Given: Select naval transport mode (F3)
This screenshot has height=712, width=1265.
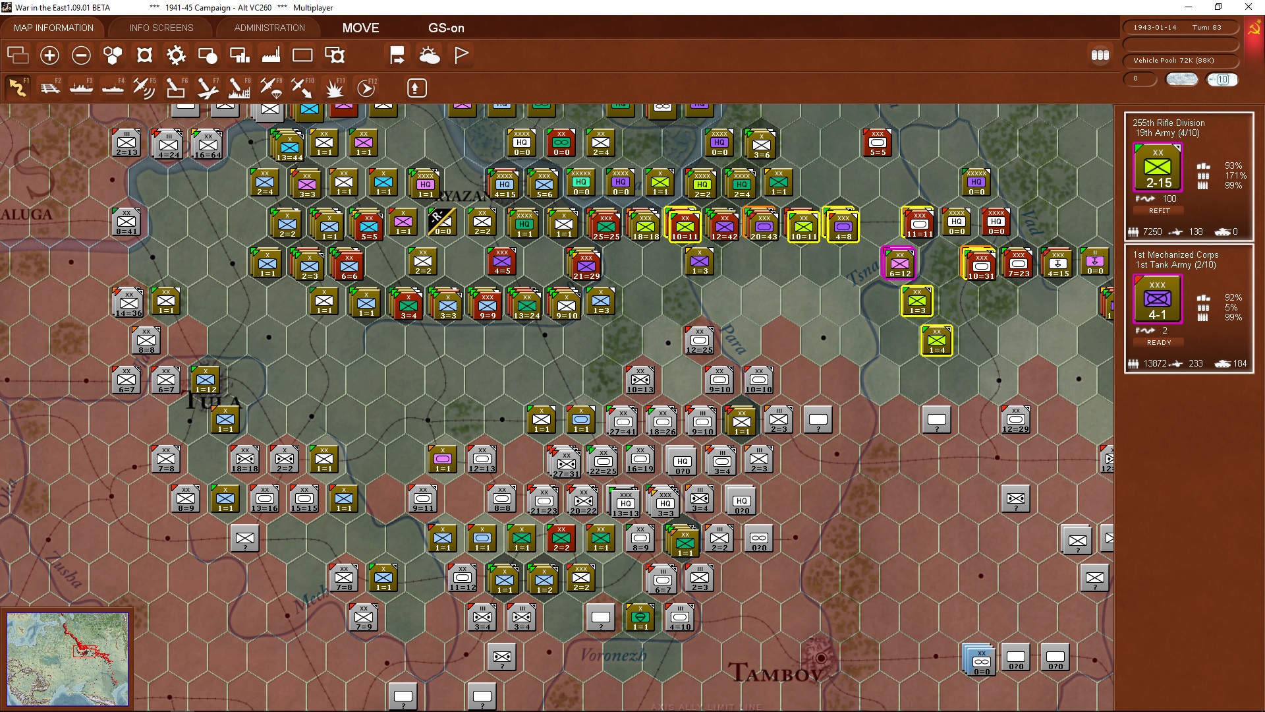Looking at the screenshot, I should pyautogui.click(x=81, y=88).
